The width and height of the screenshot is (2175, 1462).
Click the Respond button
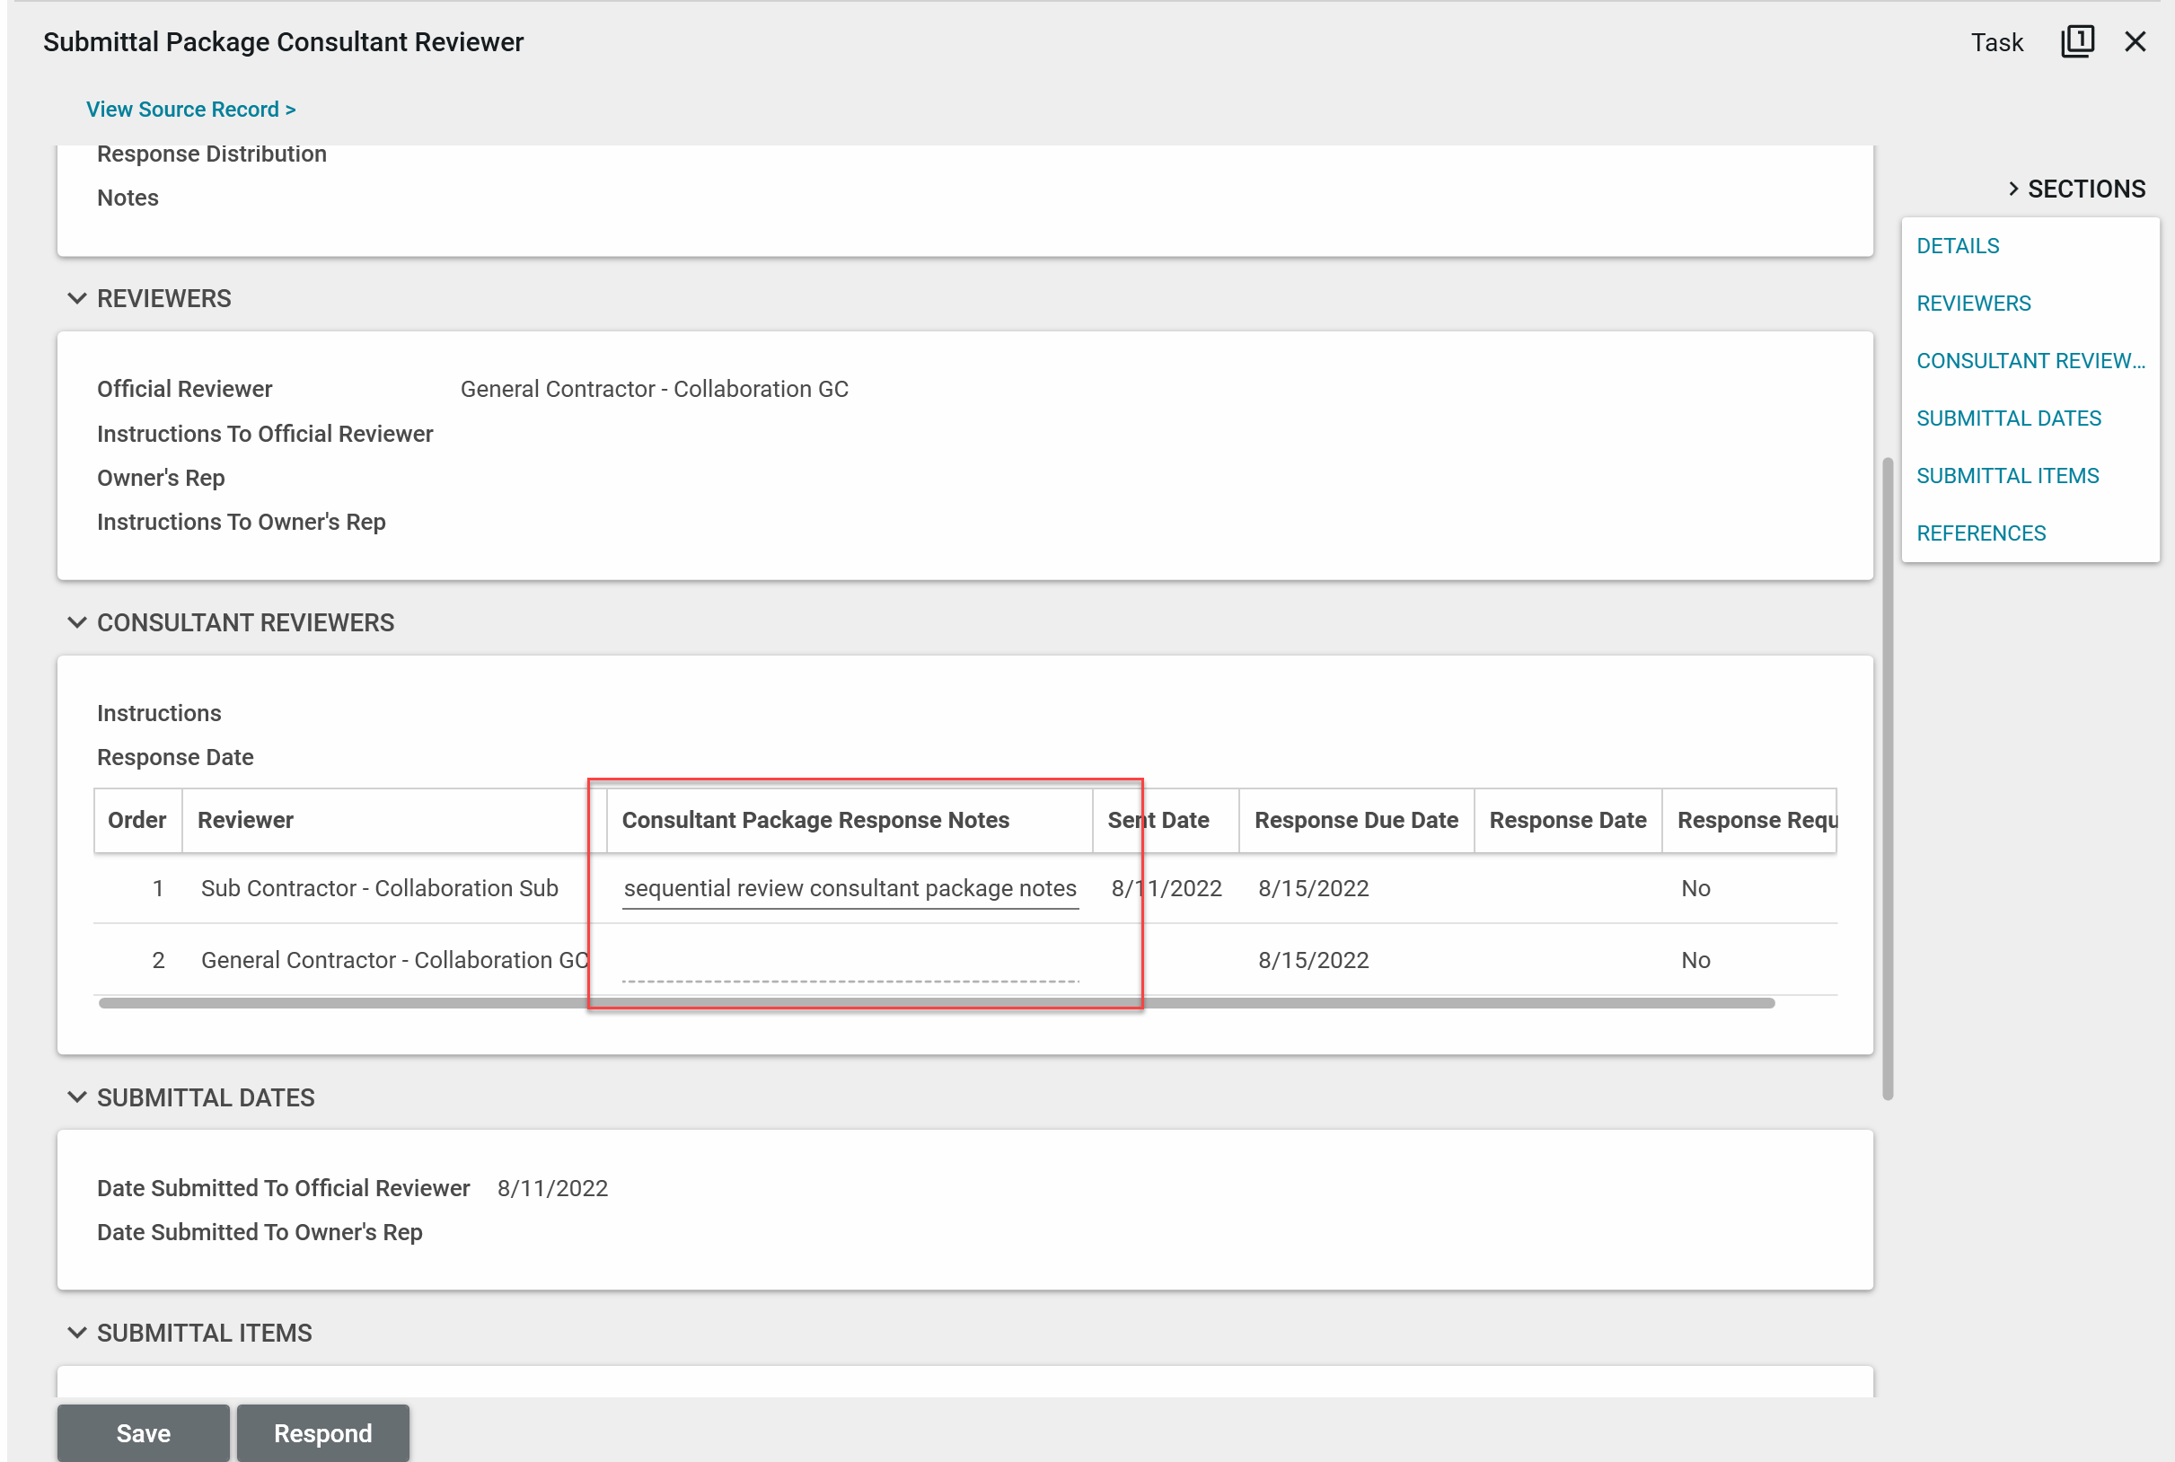(322, 1432)
